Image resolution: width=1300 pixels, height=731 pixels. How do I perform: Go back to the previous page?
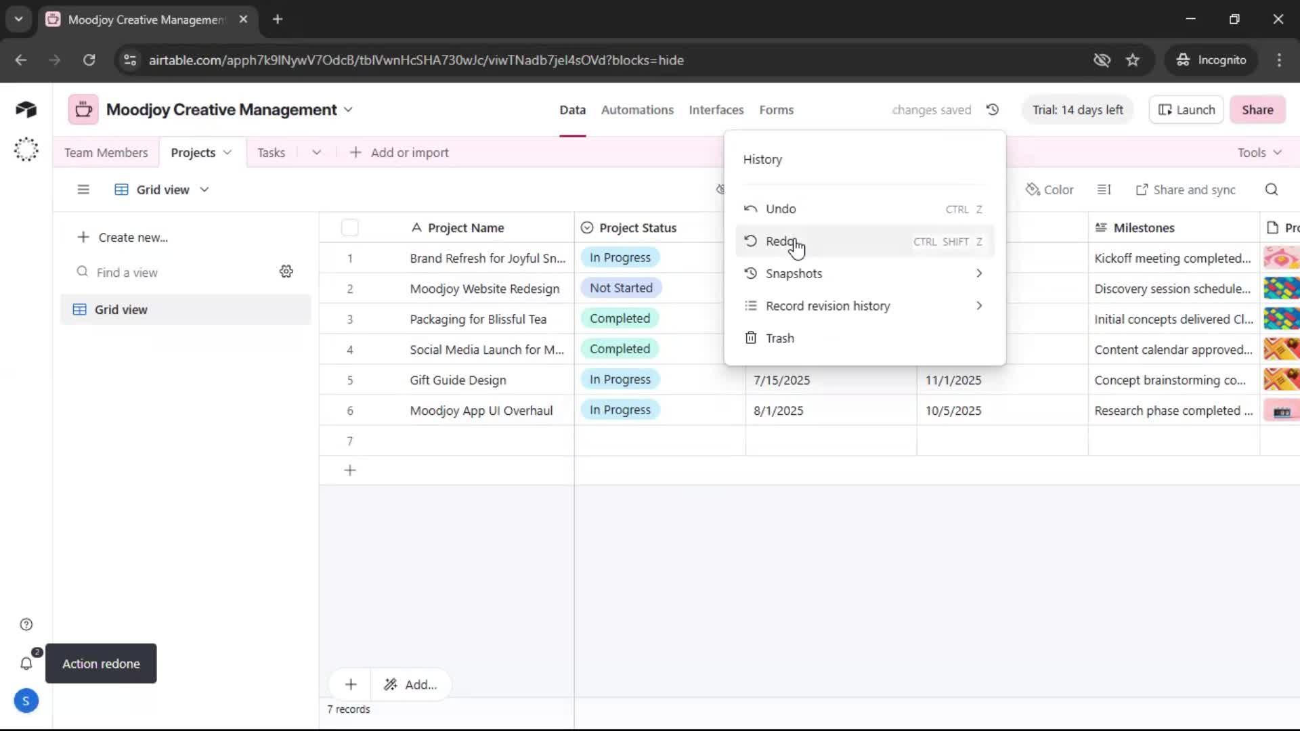[x=21, y=60]
